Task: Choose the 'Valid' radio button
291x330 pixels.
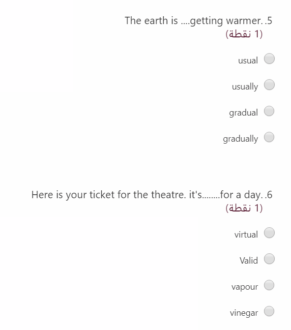Action: coord(269,259)
